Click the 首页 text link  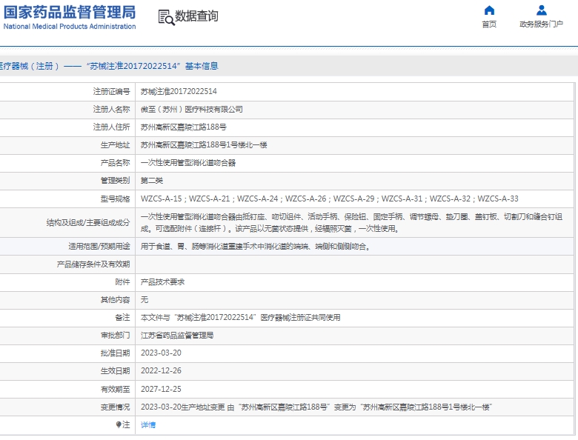point(489,24)
